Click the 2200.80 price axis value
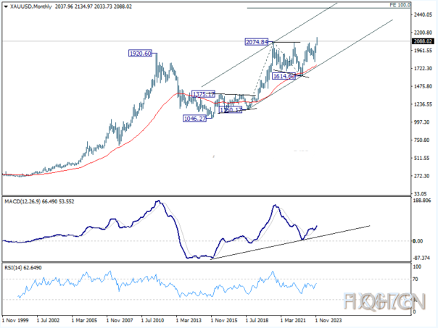 (x=423, y=33)
